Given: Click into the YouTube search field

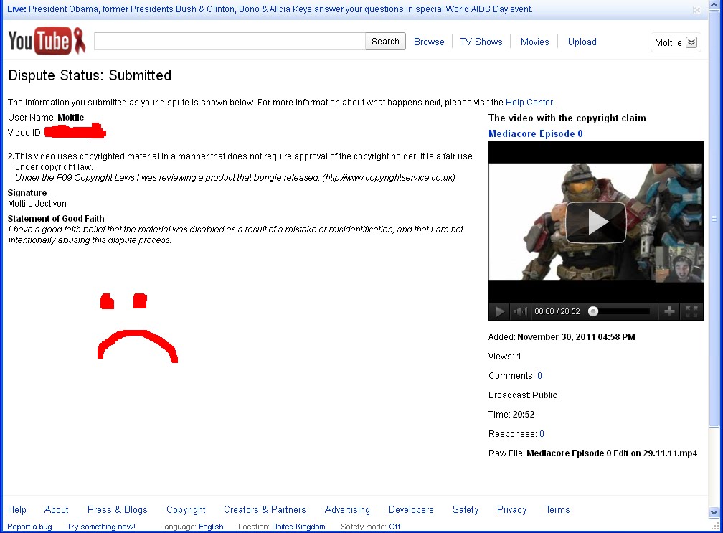Looking at the screenshot, I should pyautogui.click(x=230, y=42).
